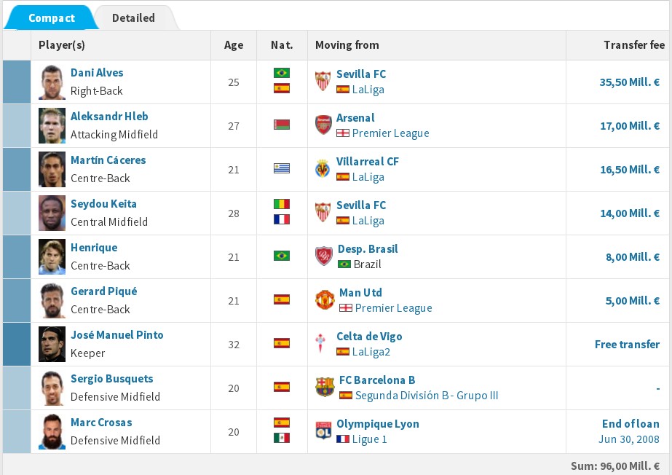The height and width of the screenshot is (475, 672).
Task: Click the Olympique Lyon club crest
Action: click(x=323, y=431)
